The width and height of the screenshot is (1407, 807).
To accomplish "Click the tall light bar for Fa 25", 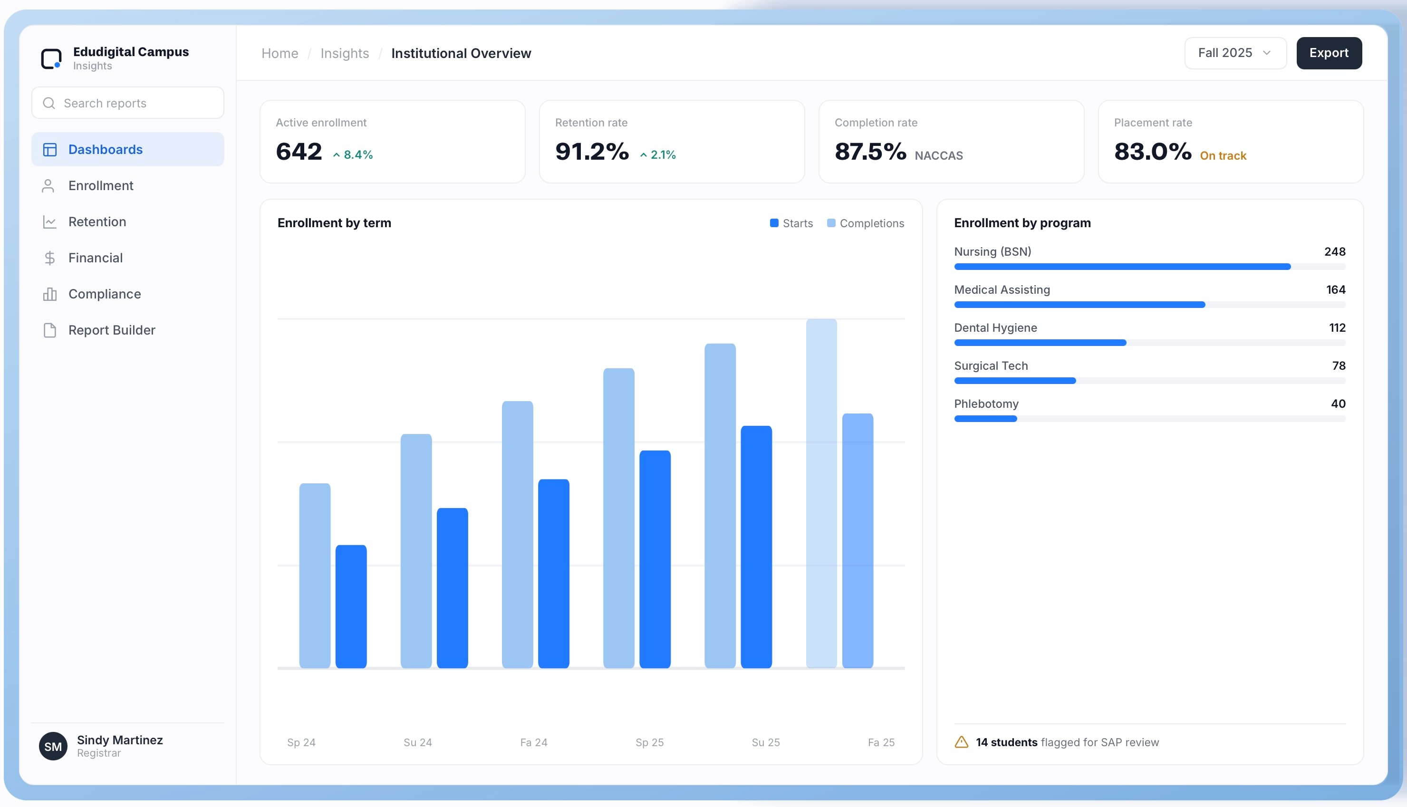I will click(821, 493).
